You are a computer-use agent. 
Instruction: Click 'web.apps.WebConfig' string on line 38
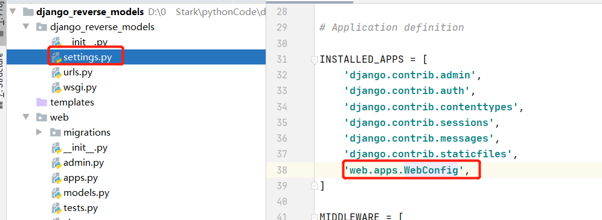click(x=405, y=170)
